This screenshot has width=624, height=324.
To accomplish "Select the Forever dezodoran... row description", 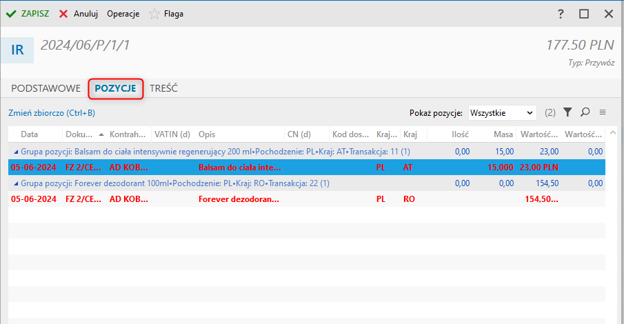I will (239, 199).
